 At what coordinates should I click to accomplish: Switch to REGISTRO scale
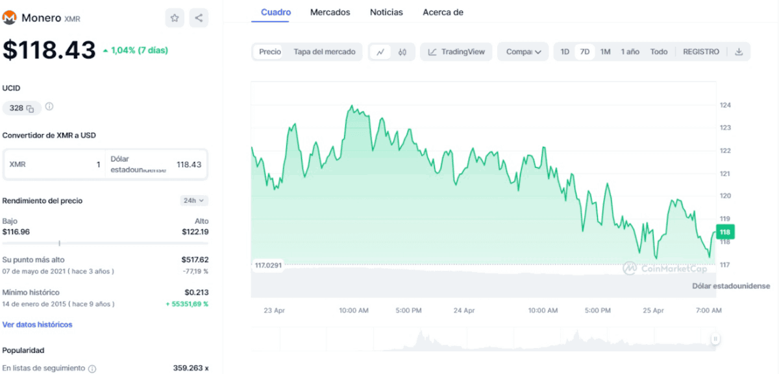(701, 52)
